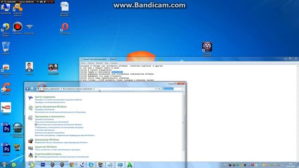Clear the Control Panel search box with X
The width and height of the screenshot is (299, 168).
click(182, 89)
